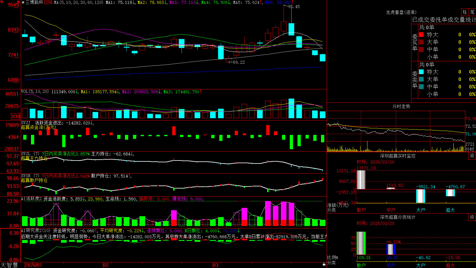Click the 超赢资金流(万元) yellow label
The height and width of the screenshot is (268, 476).
click(38, 127)
